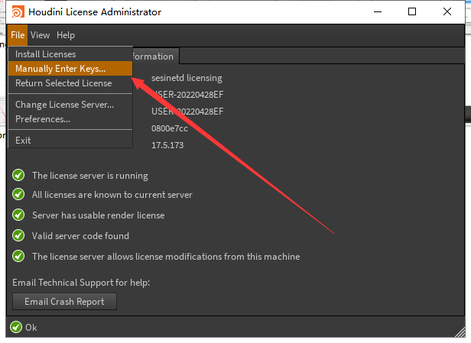Click 'Server has usable render license' text
This screenshot has width=471, height=343.
pyautogui.click(x=98, y=215)
